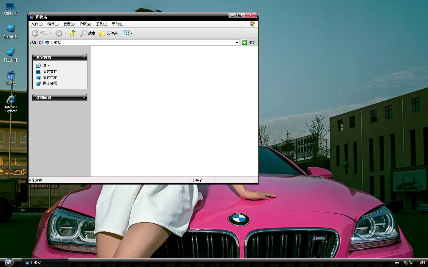Click the recycle bin icon in title bar
Viewport: 428px width, 267px height.
point(32,17)
